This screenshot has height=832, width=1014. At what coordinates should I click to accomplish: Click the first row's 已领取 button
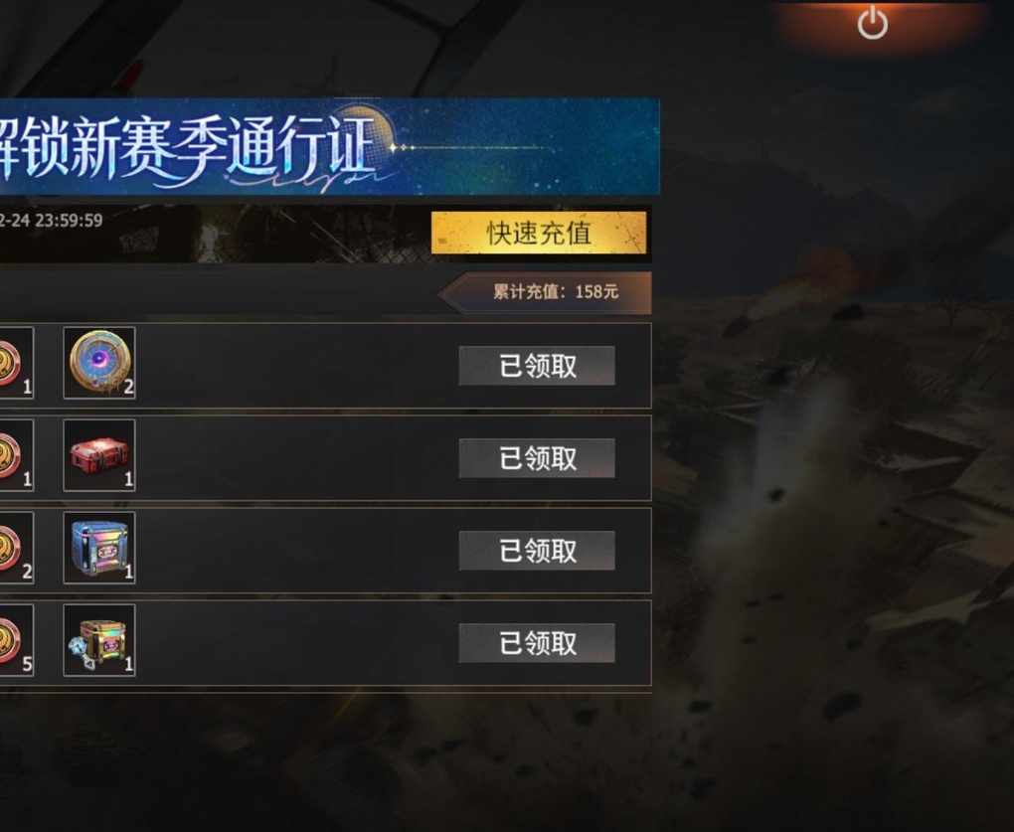(x=537, y=366)
